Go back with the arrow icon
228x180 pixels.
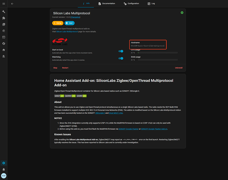pyautogui.click(x=12, y=4)
